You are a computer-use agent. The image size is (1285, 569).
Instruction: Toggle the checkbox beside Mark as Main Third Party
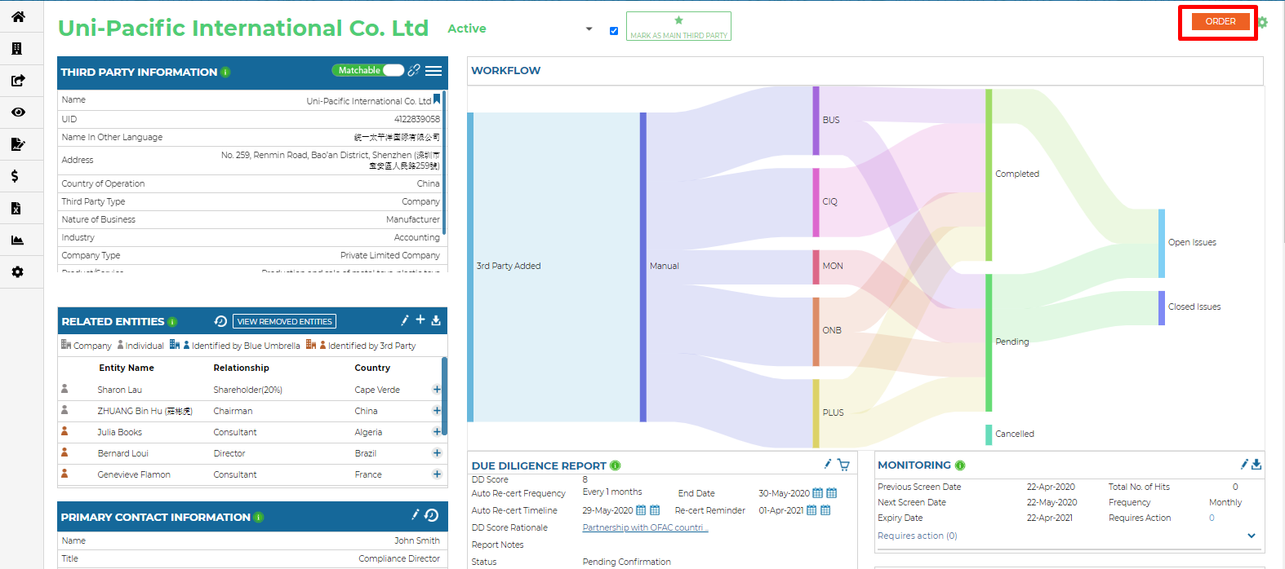(x=614, y=31)
